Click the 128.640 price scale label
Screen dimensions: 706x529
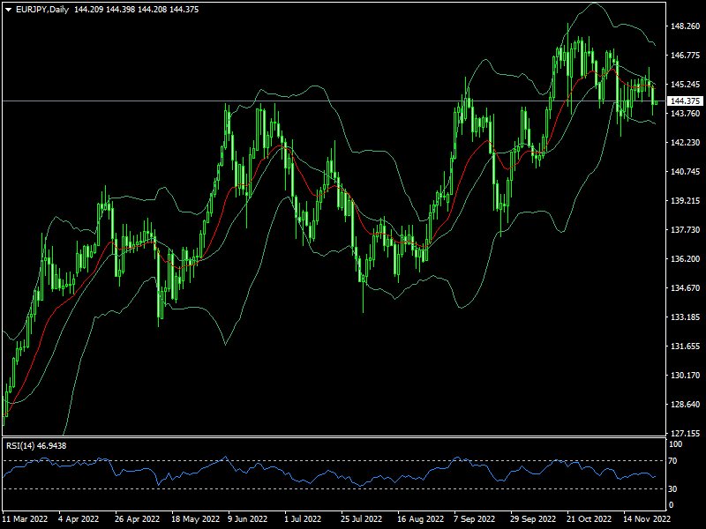686,405
